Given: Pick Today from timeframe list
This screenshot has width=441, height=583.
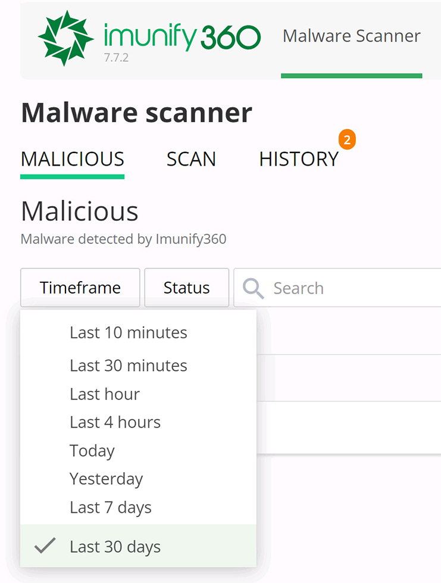Looking at the screenshot, I should 138,451.
